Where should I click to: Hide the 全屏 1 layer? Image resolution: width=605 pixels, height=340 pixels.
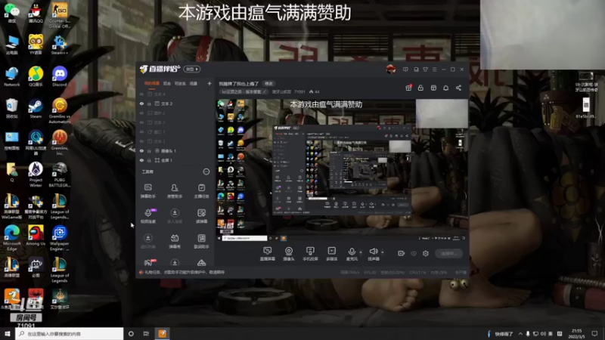coord(141,160)
